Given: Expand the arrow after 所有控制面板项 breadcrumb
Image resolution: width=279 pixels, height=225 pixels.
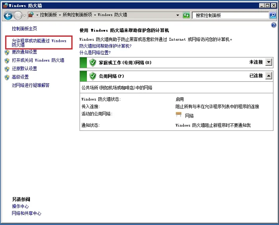Looking at the screenshot, I should (x=95, y=15).
